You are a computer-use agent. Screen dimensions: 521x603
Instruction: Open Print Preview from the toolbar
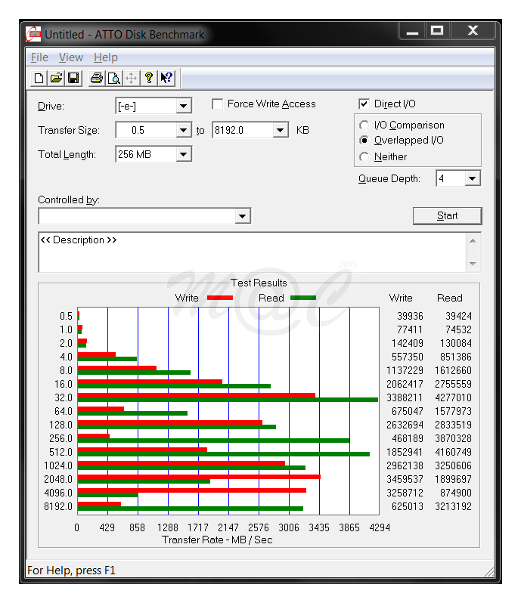point(114,79)
